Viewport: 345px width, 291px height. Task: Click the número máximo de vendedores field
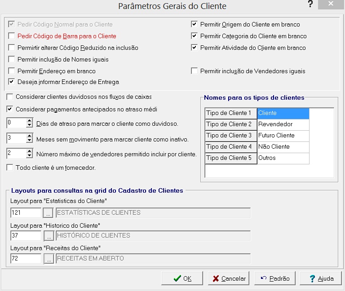(17, 154)
